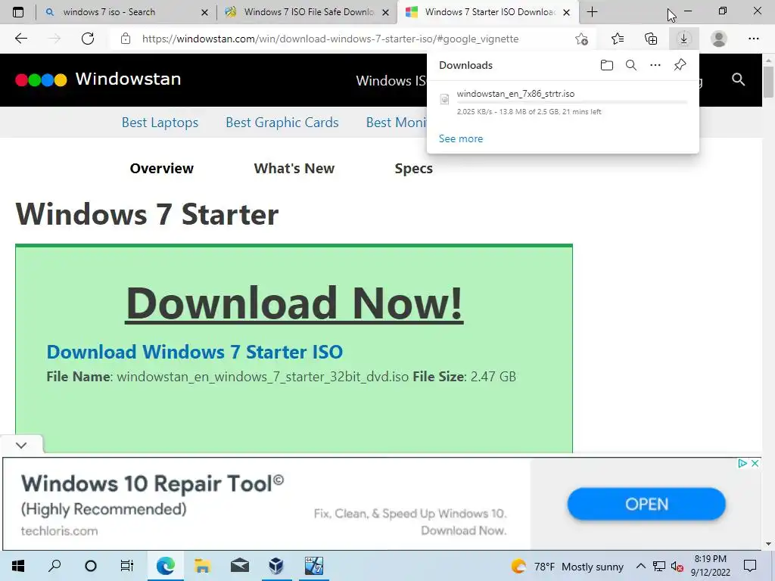Open the tab actions menu
The image size is (775, 581).
[x=18, y=12]
